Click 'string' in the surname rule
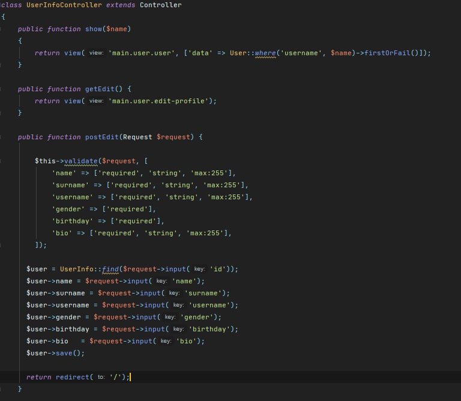 coord(177,185)
